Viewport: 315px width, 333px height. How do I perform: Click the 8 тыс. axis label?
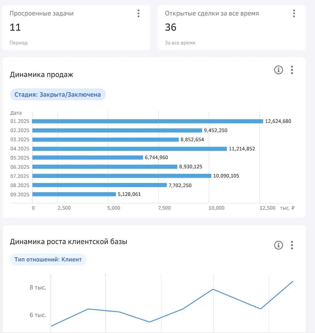[x=38, y=288]
